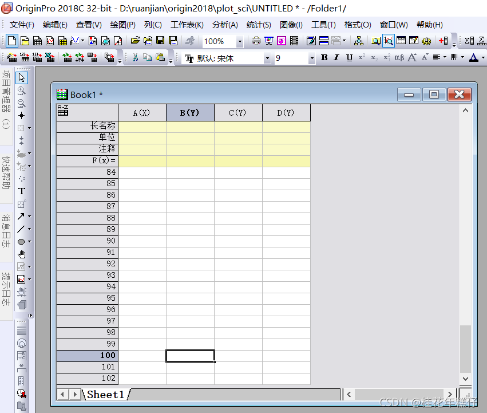487x413 pixels.
Task: Save the project with the floppy disk icon
Action: click(x=160, y=41)
